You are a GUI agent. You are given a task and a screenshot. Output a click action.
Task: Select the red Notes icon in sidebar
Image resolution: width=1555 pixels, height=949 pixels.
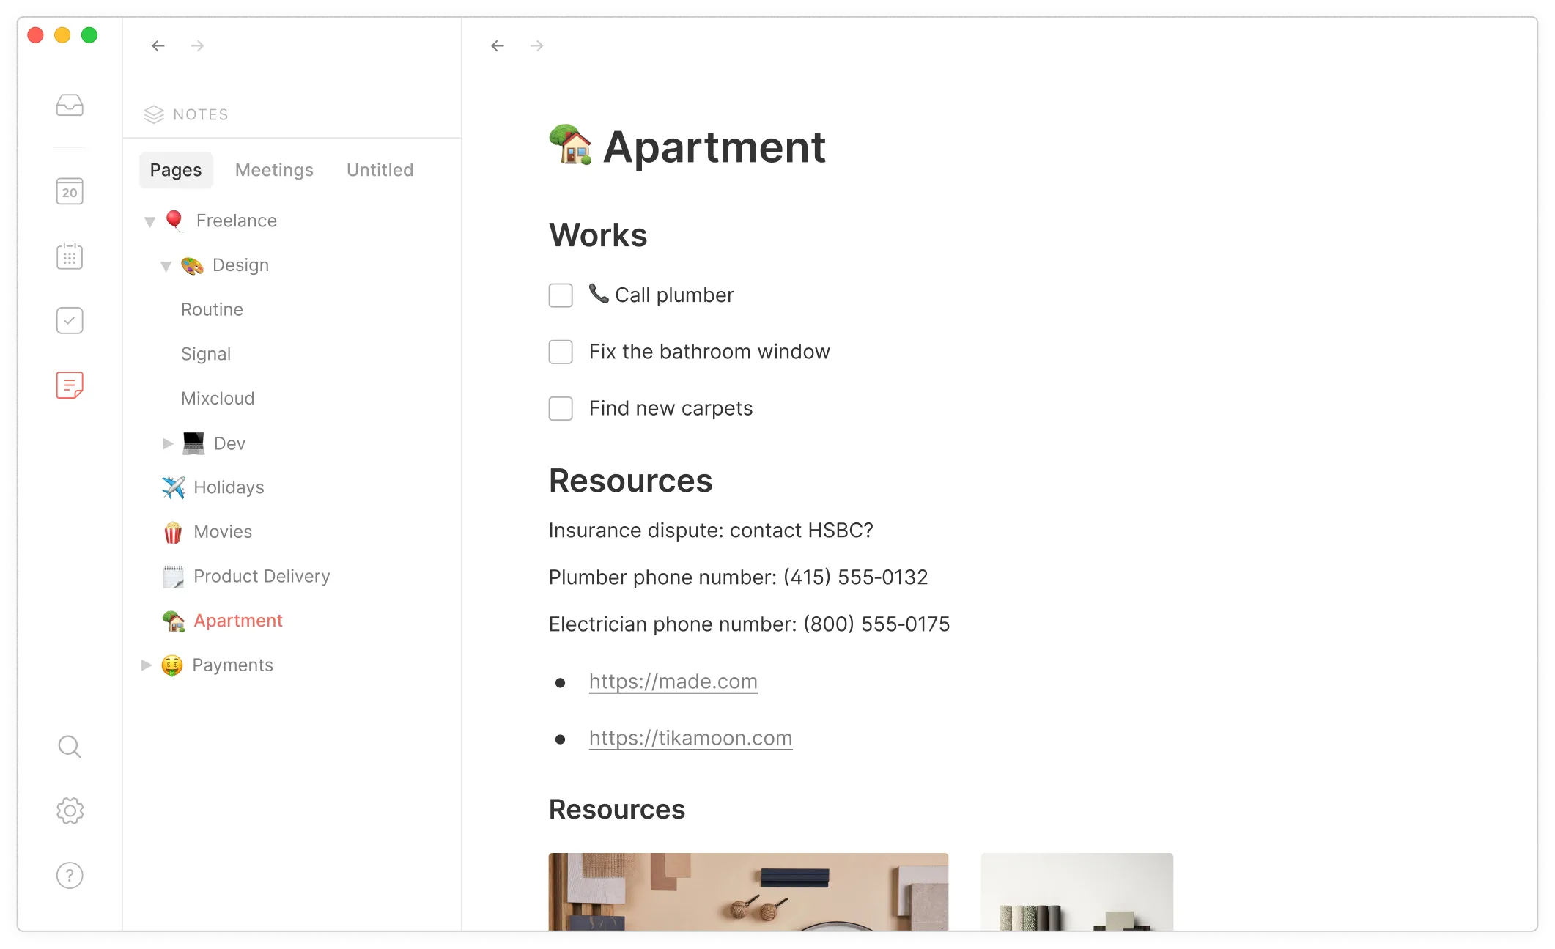[70, 385]
